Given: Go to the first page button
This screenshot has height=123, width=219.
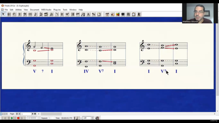Looking at the screenshot, I should [x=17, y=114].
